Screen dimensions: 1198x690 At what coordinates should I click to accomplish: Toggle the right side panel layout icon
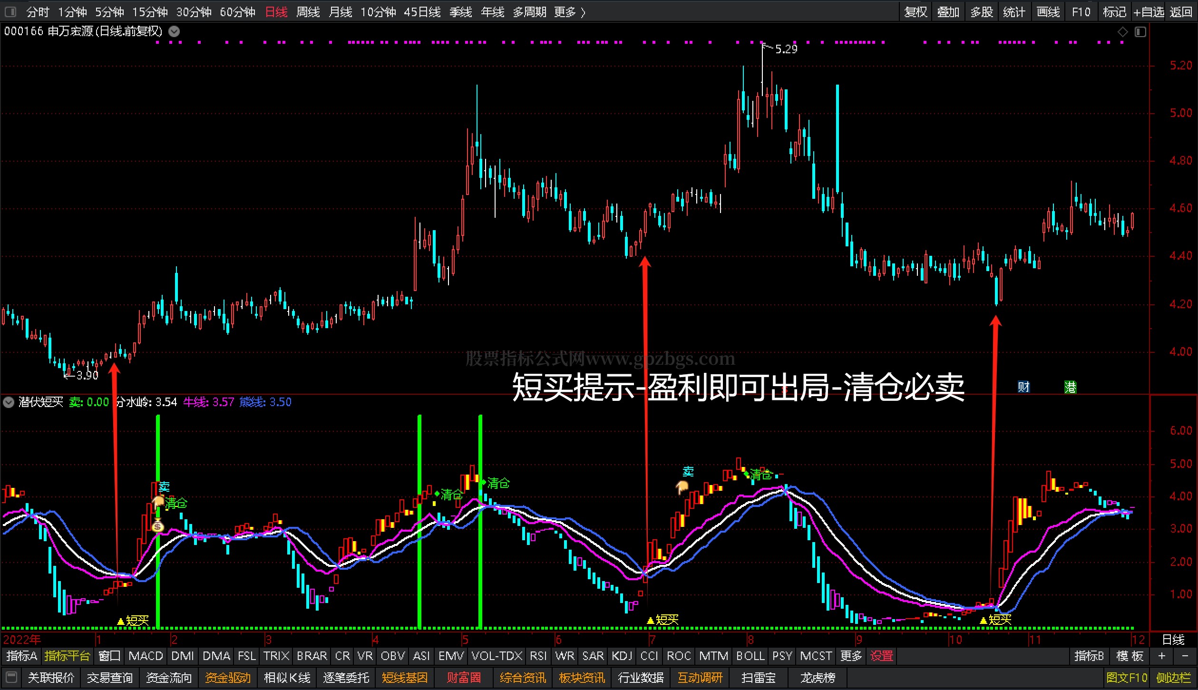[x=1140, y=32]
